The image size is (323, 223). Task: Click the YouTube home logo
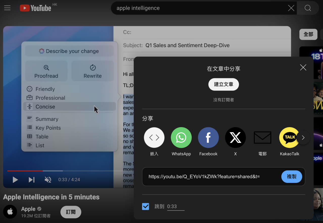click(36, 8)
